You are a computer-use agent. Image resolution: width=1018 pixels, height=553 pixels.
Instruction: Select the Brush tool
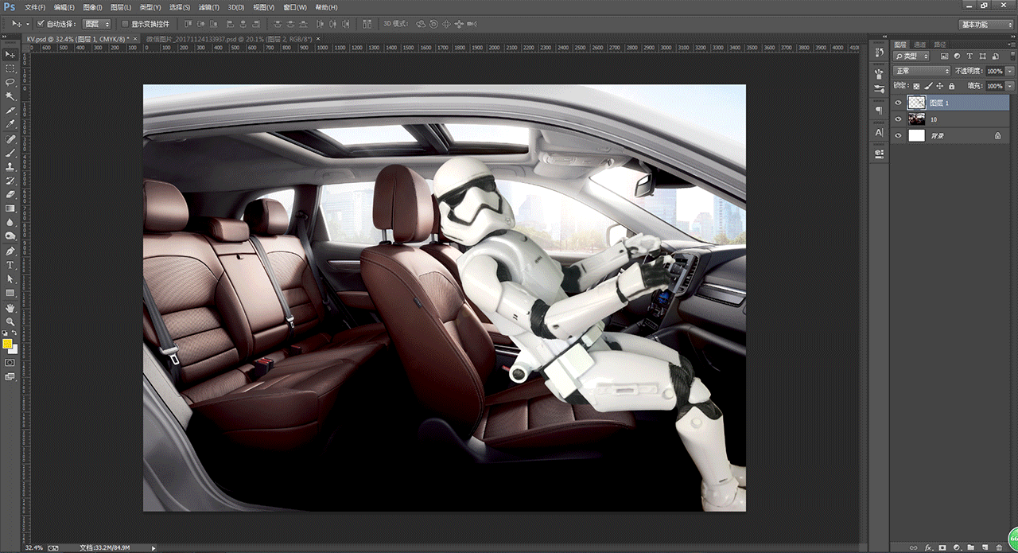point(10,153)
